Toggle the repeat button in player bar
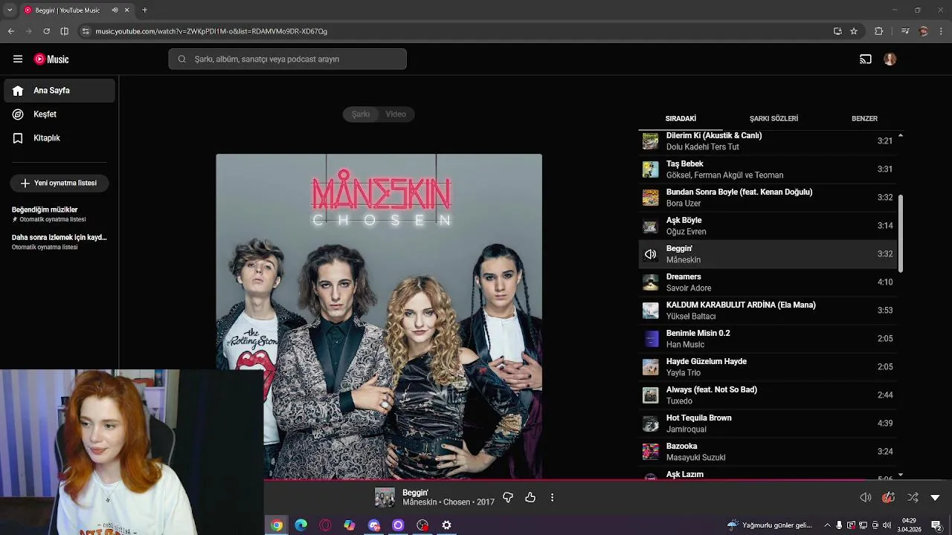The width and height of the screenshot is (952, 535). pyautogui.click(x=888, y=497)
